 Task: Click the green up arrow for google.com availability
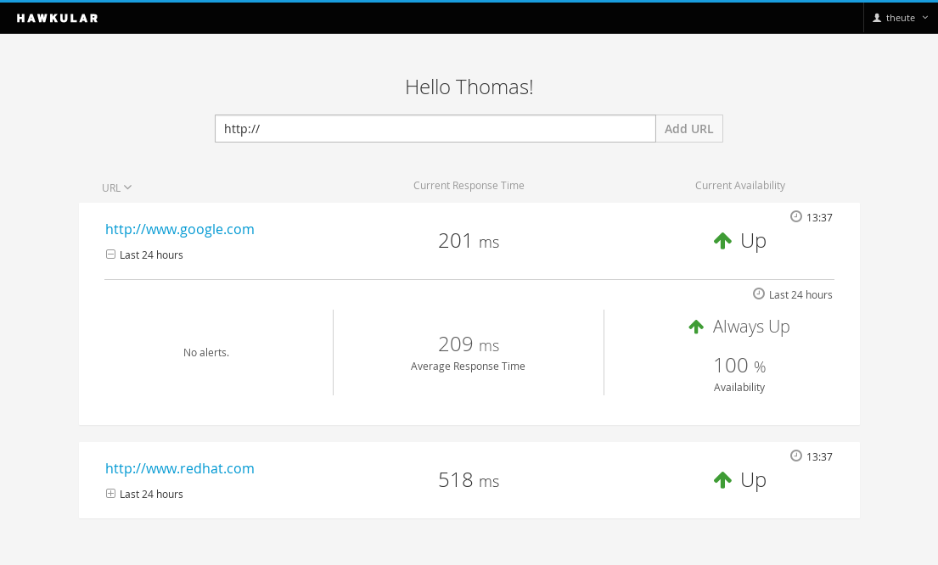pos(722,240)
